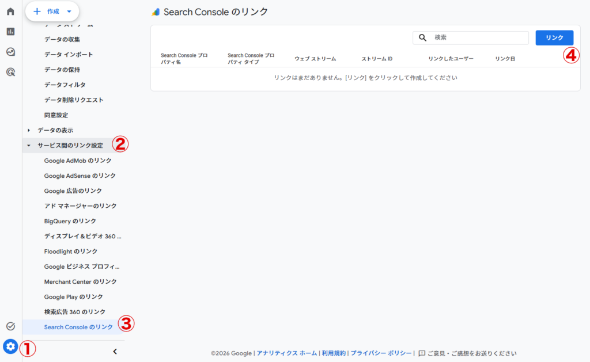Open the Advertising target-cursor icon

[10, 72]
